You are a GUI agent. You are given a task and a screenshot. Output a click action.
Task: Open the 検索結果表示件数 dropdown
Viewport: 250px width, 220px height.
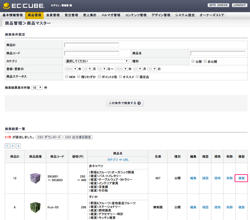coord(37,88)
